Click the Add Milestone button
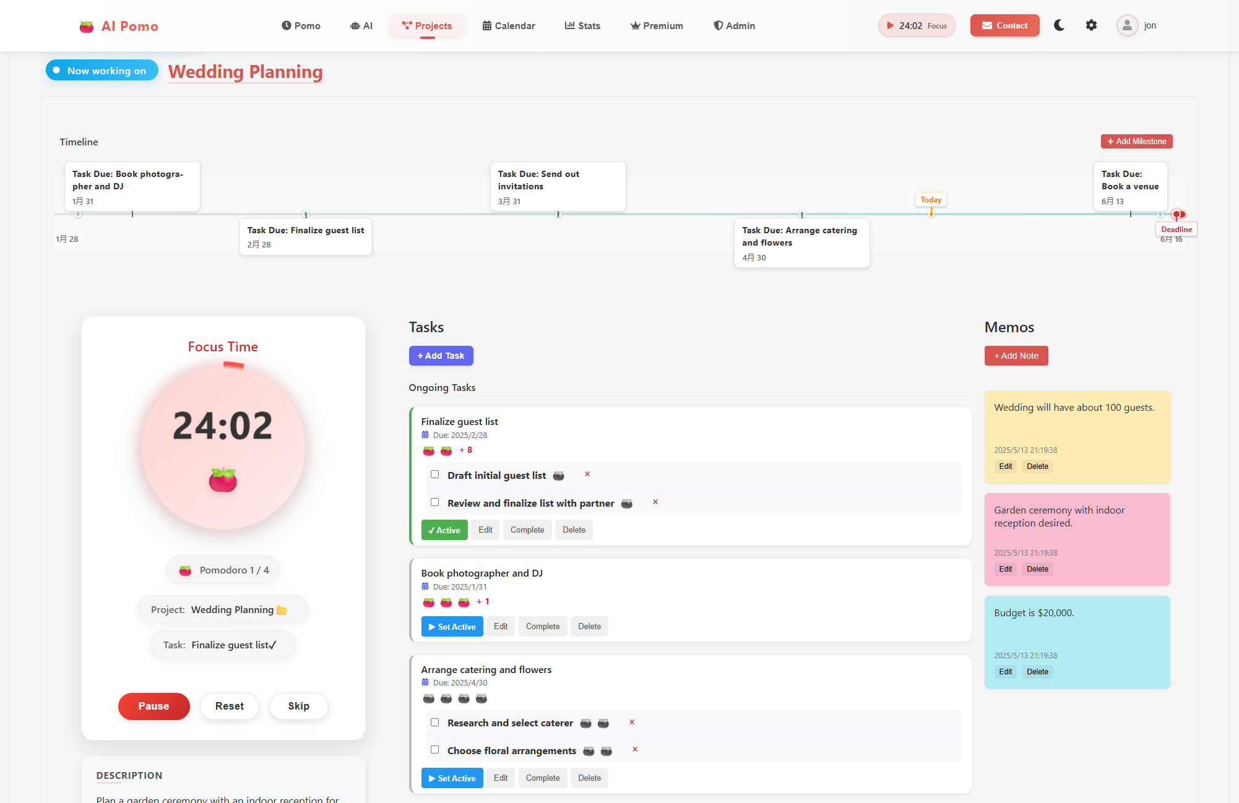The width and height of the screenshot is (1239, 803). 1136,142
